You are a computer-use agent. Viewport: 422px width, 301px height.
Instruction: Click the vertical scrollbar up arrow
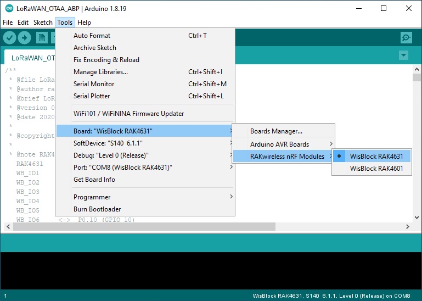click(x=417, y=69)
